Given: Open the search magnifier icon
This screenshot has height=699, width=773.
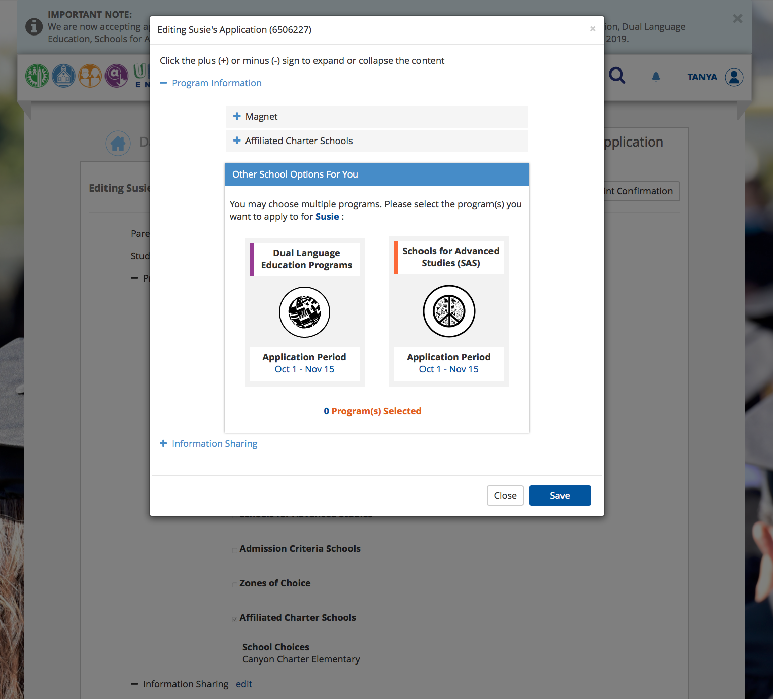Looking at the screenshot, I should (x=617, y=76).
